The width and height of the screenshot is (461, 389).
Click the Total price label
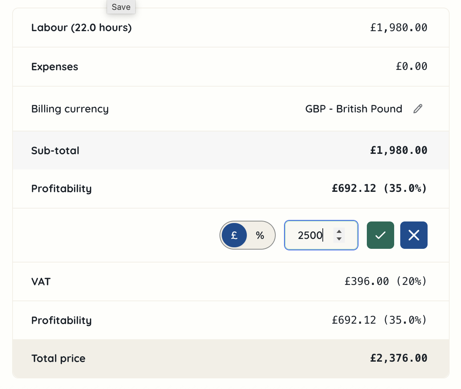(58, 358)
